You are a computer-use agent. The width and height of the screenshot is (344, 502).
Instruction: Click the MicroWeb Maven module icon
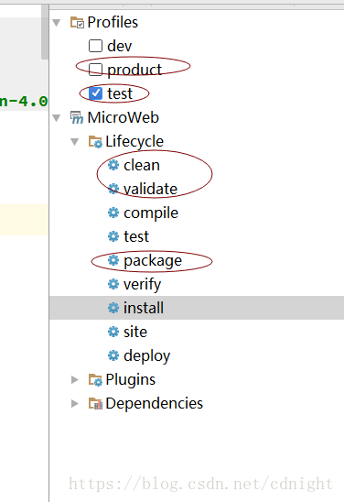point(77,118)
